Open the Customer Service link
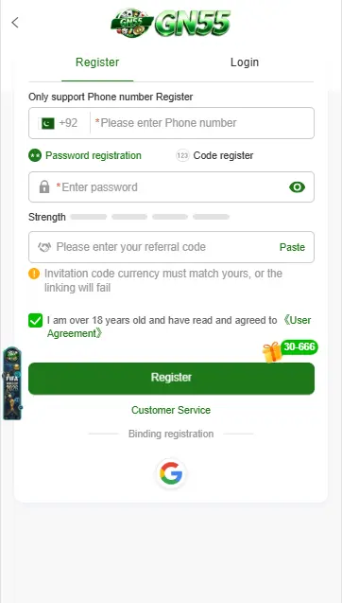 (171, 410)
